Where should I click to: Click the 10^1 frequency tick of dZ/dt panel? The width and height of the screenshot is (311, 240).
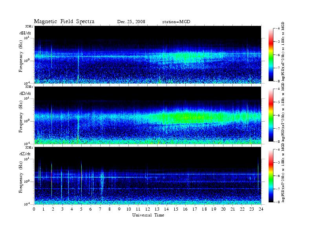pyautogui.click(x=27, y=159)
